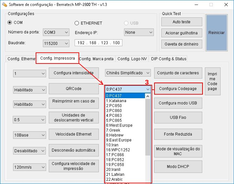Select 3:PC860 in the codepage list
This screenshot has height=184, width=234.
coord(125,111)
